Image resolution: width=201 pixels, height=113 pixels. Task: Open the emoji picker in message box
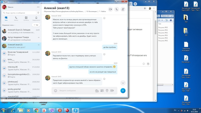tap(55, 91)
